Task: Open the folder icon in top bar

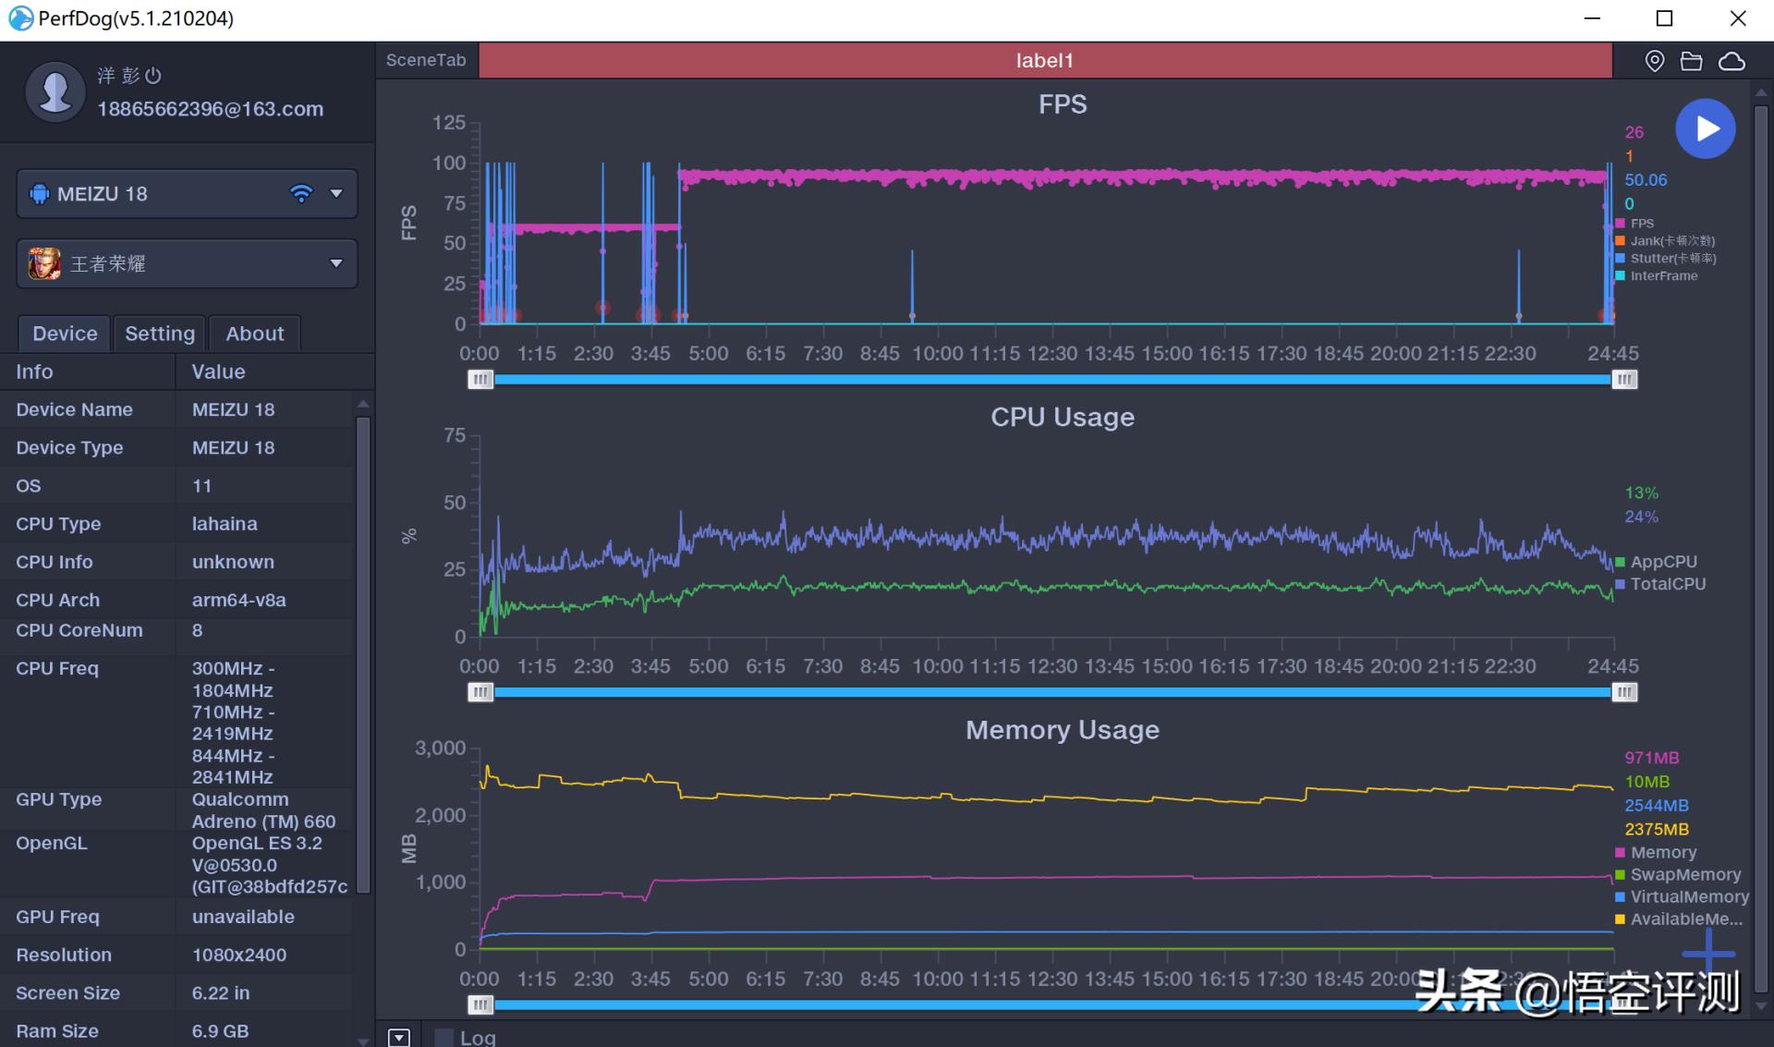Action: (x=1692, y=61)
